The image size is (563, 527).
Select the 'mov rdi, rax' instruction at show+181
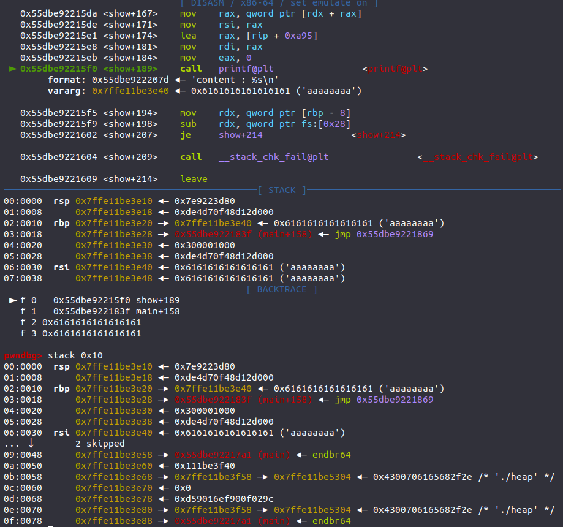tap(221, 47)
